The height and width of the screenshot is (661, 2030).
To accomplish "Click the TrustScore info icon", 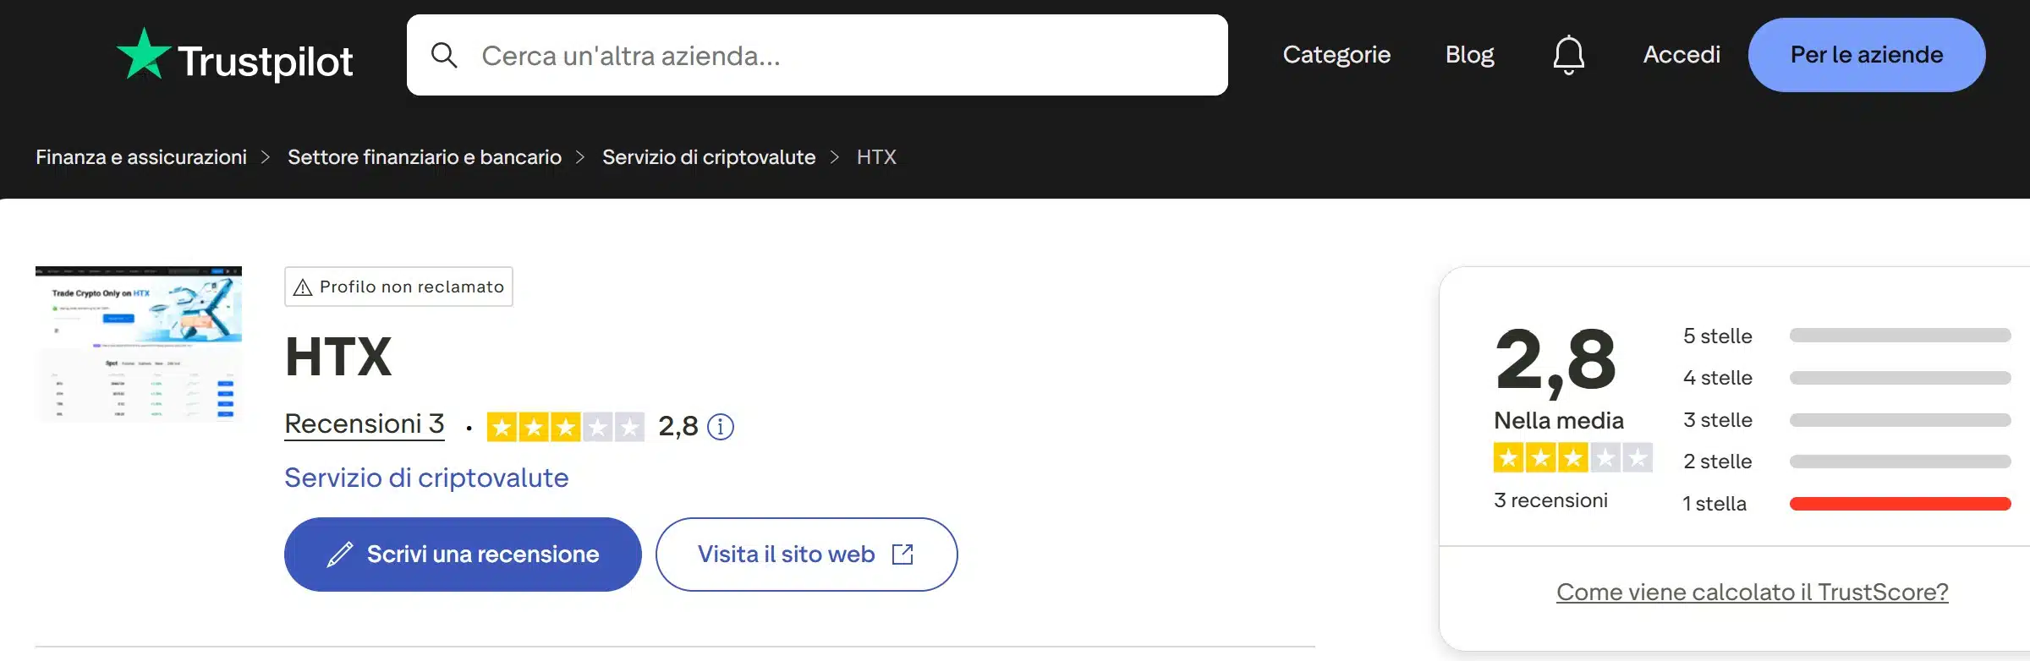I will click(721, 427).
